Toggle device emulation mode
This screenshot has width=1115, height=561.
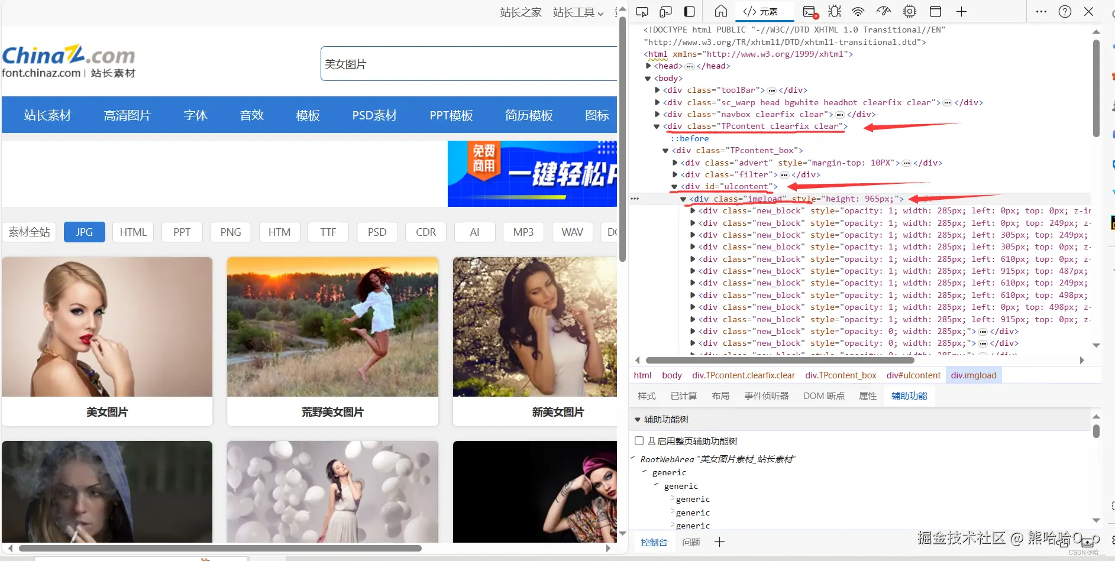[666, 11]
